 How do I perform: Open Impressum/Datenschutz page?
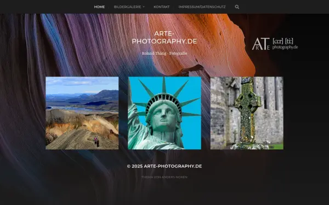tap(202, 7)
